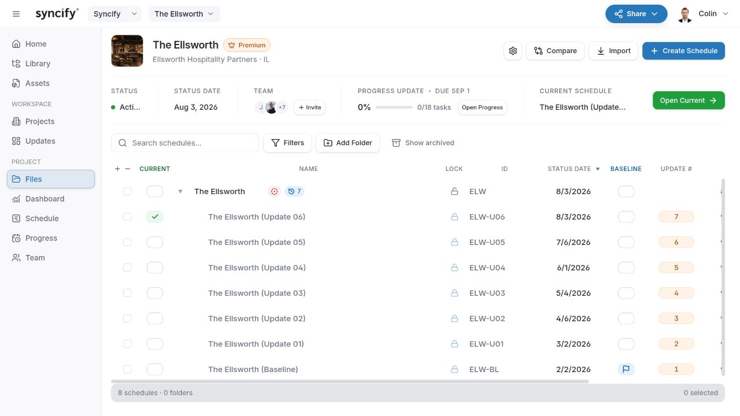Image resolution: width=740 pixels, height=416 pixels.
Task: Click the horizontal table scrollbar
Action: pos(350,381)
